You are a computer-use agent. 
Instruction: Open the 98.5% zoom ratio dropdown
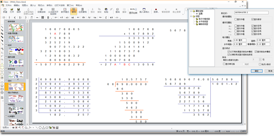coord(136,9)
